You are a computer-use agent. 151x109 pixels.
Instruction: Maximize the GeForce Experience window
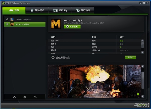pyautogui.click(x=144, y=3)
